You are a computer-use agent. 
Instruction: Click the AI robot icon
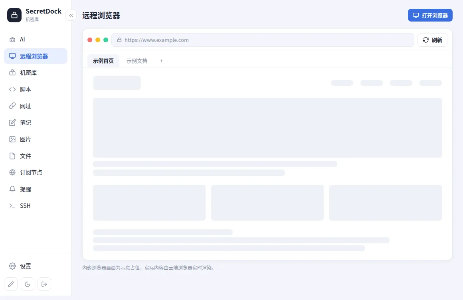(12, 39)
